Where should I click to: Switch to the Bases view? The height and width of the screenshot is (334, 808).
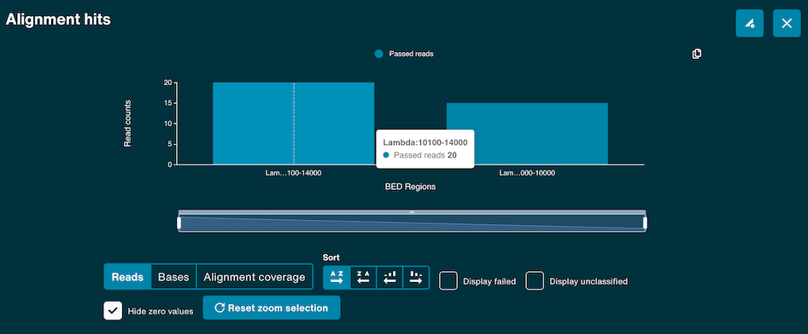[173, 277]
